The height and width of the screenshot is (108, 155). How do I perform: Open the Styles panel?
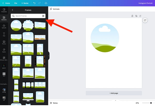[x=4, y=51]
